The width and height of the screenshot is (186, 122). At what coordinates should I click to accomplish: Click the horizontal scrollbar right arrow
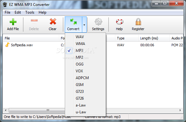click(x=180, y=110)
